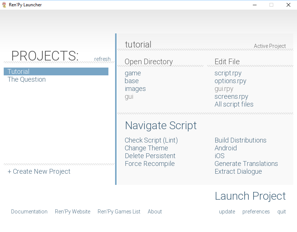Image resolution: width=297 pixels, height=232 pixels.
Task: Open All script files
Action: click(x=234, y=104)
